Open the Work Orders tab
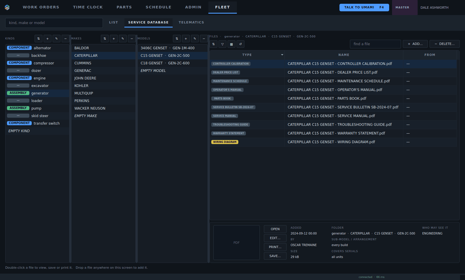Viewport: 465px width, 280px height. 41,7
